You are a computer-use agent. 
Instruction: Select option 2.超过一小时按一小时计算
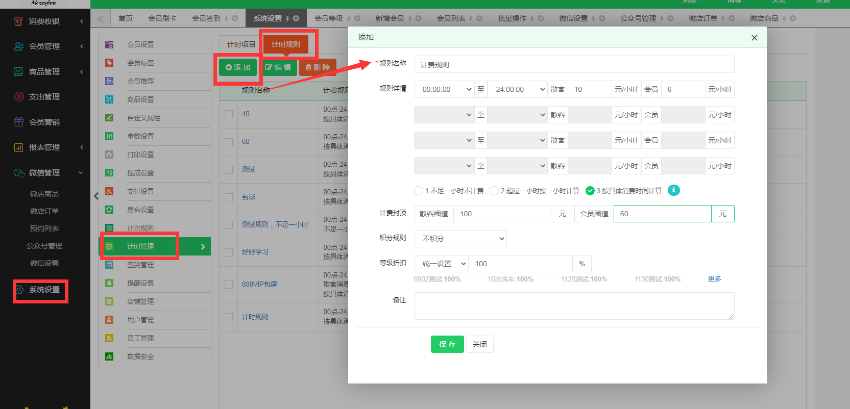[x=494, y=191]
